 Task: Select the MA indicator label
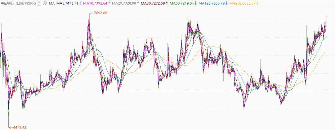(51, 3)
